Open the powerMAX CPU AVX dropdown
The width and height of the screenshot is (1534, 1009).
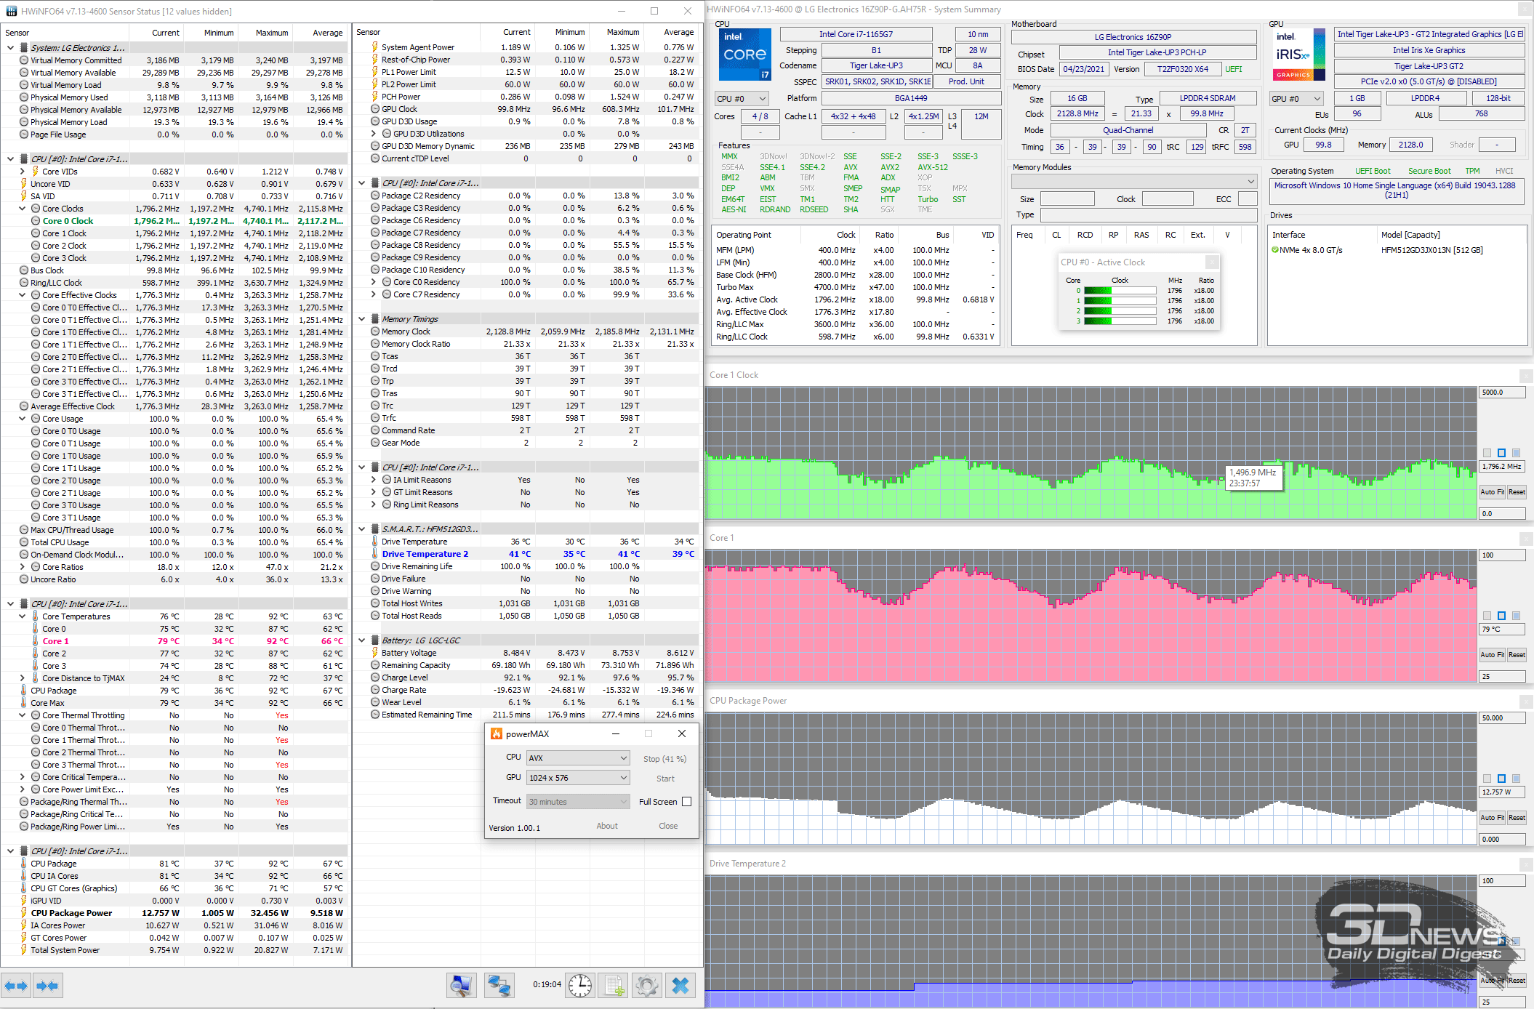click(578, 758)
